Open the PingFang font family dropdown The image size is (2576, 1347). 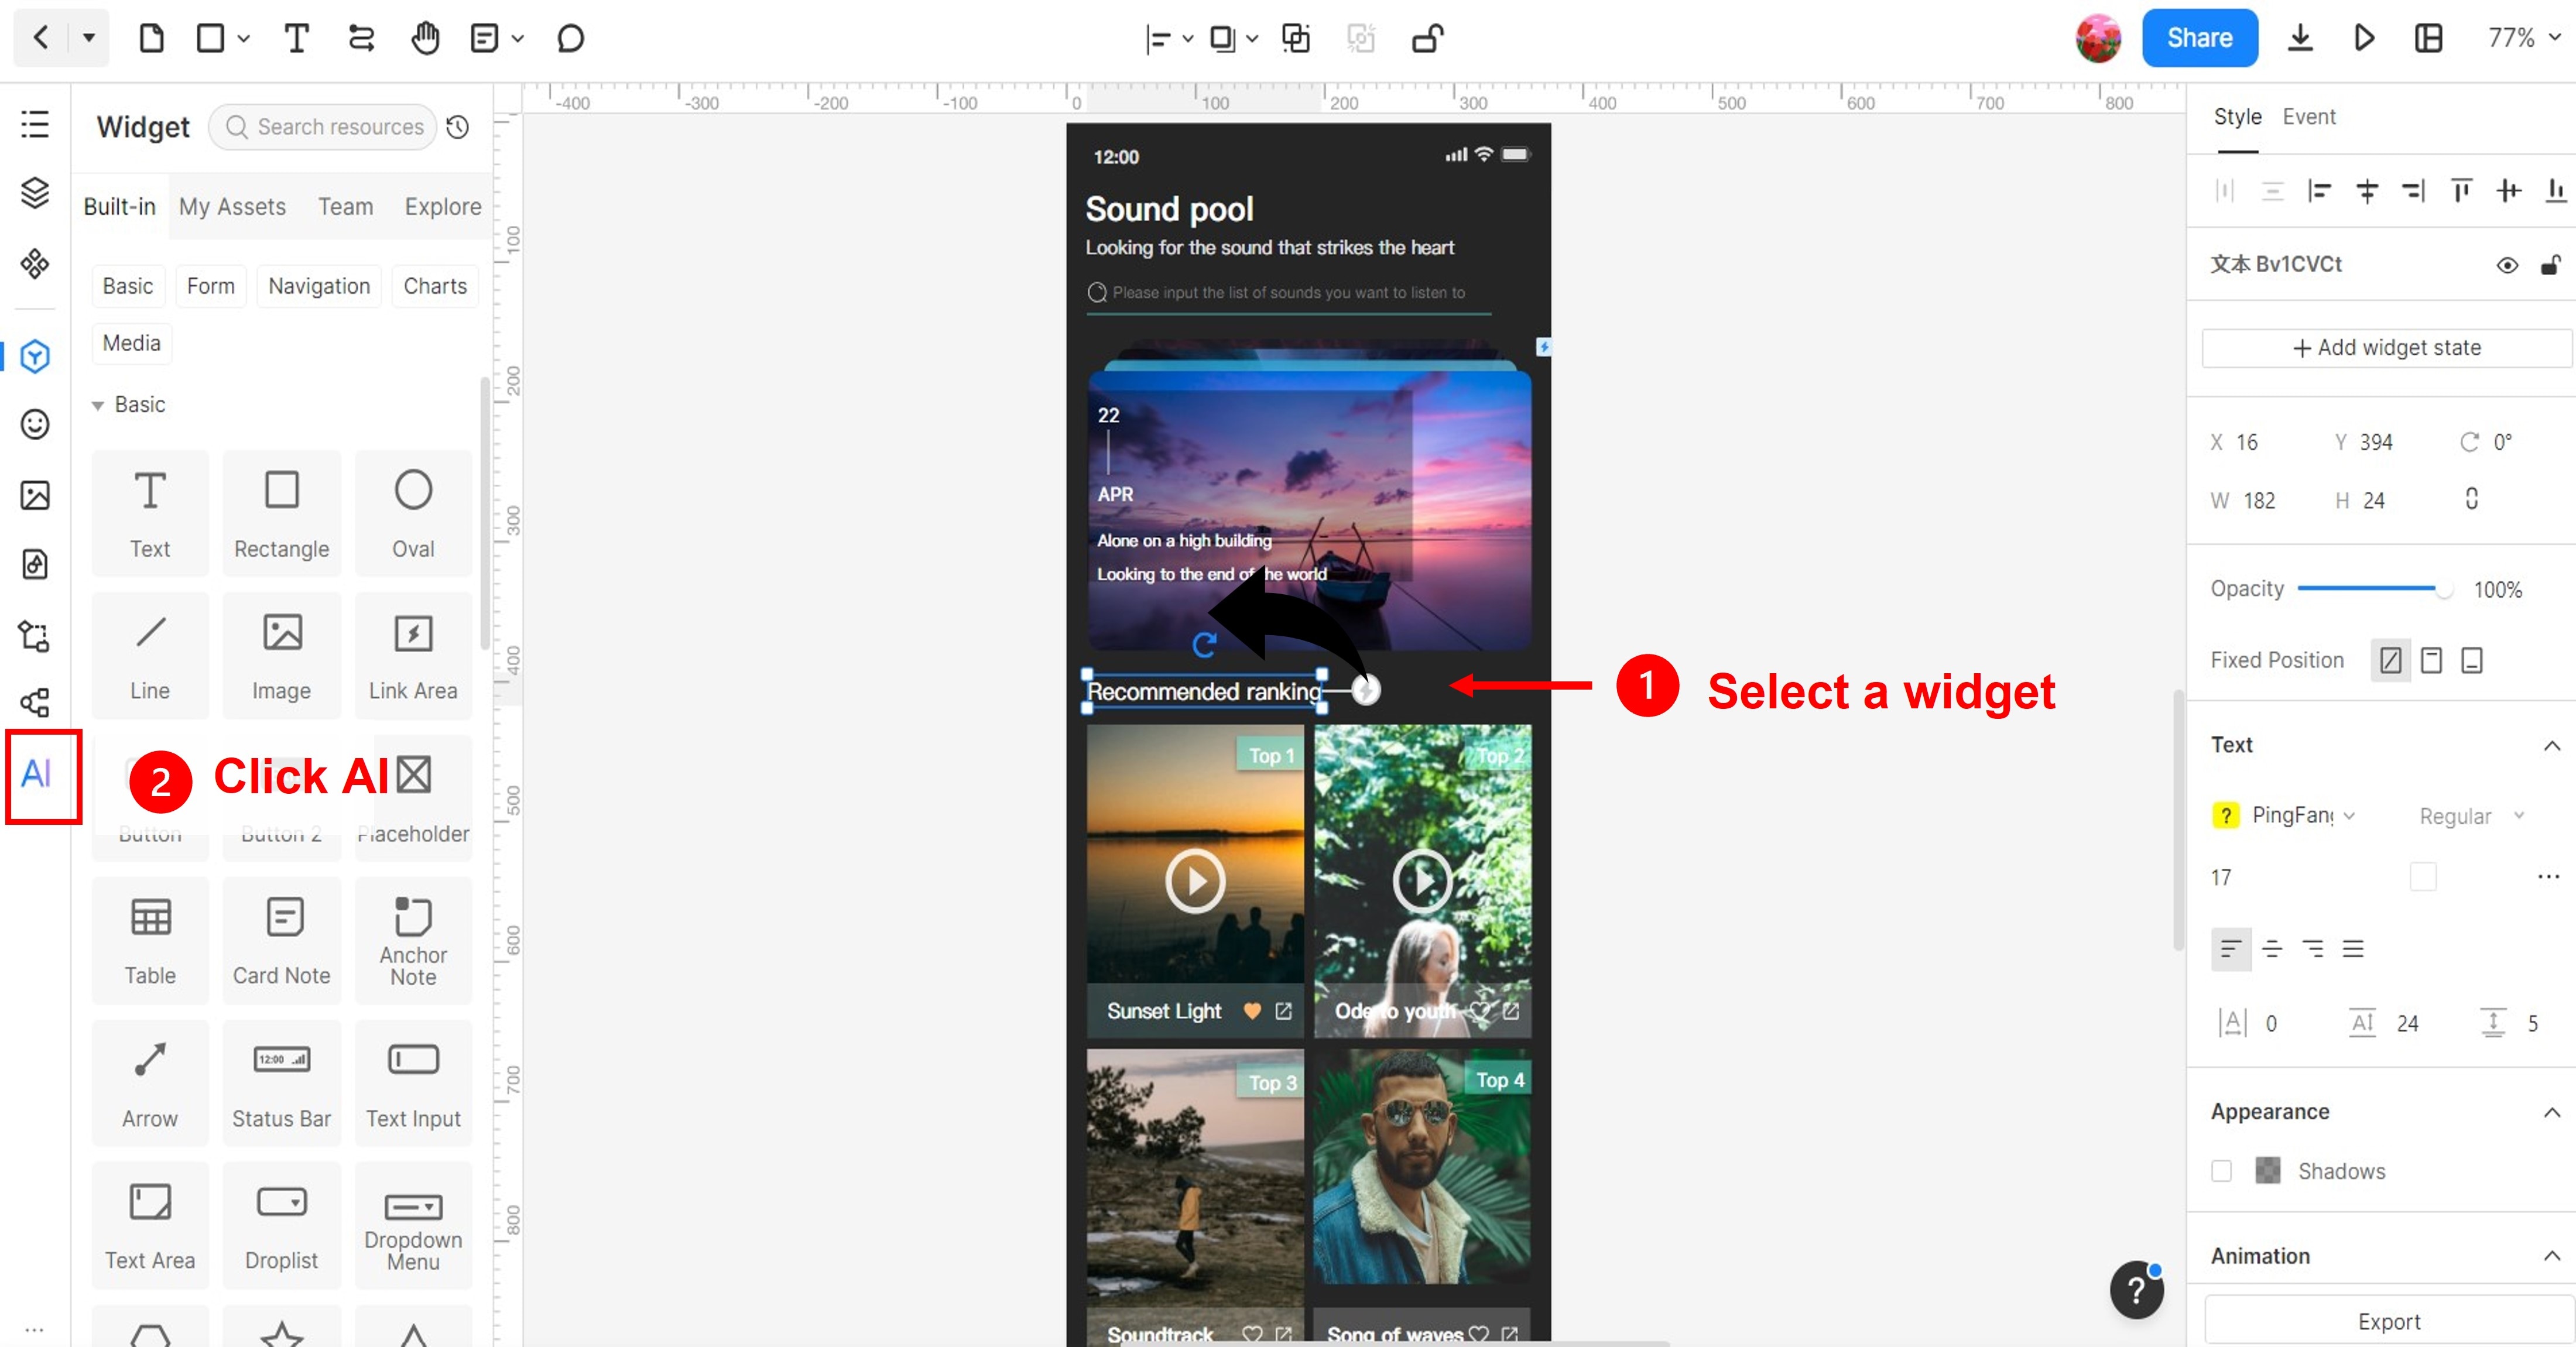pyautogui.click(x=2302, y=816)
